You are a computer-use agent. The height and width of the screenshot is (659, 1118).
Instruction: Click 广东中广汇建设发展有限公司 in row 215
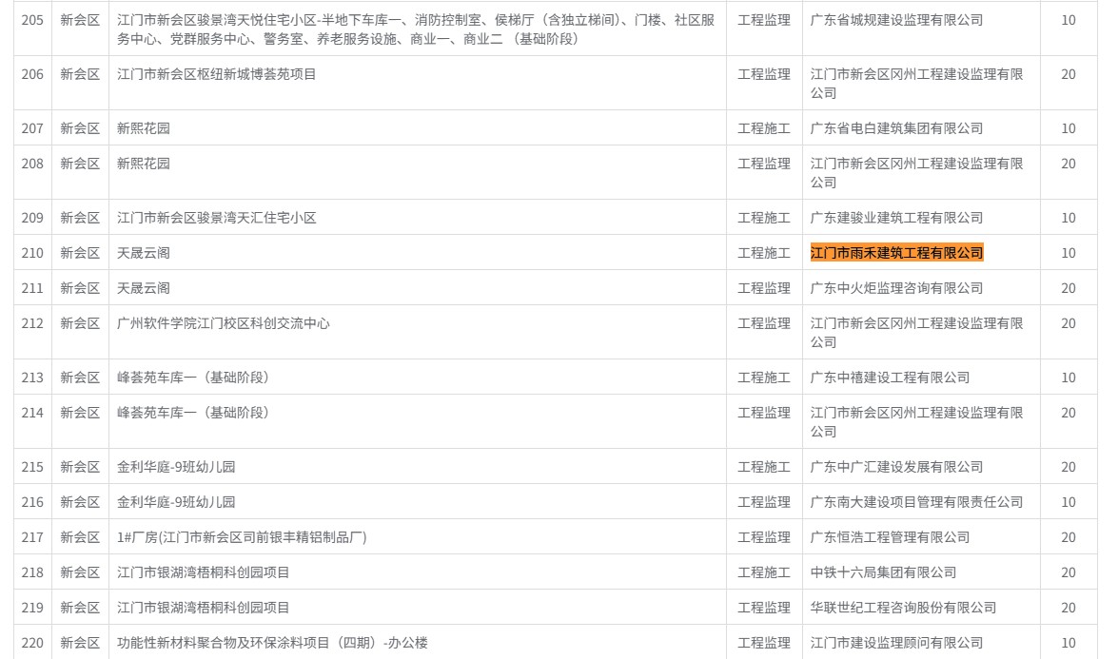pyautogui.click(x=896, y=467)
